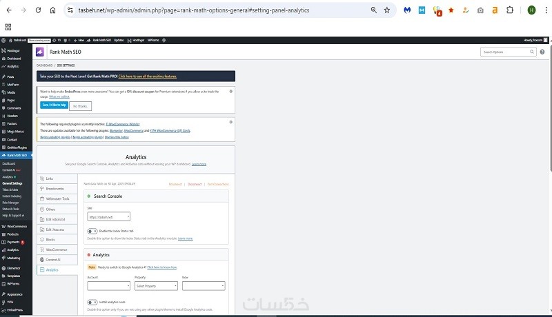Open the camera screenshot extension icon

tap(480, 10)
